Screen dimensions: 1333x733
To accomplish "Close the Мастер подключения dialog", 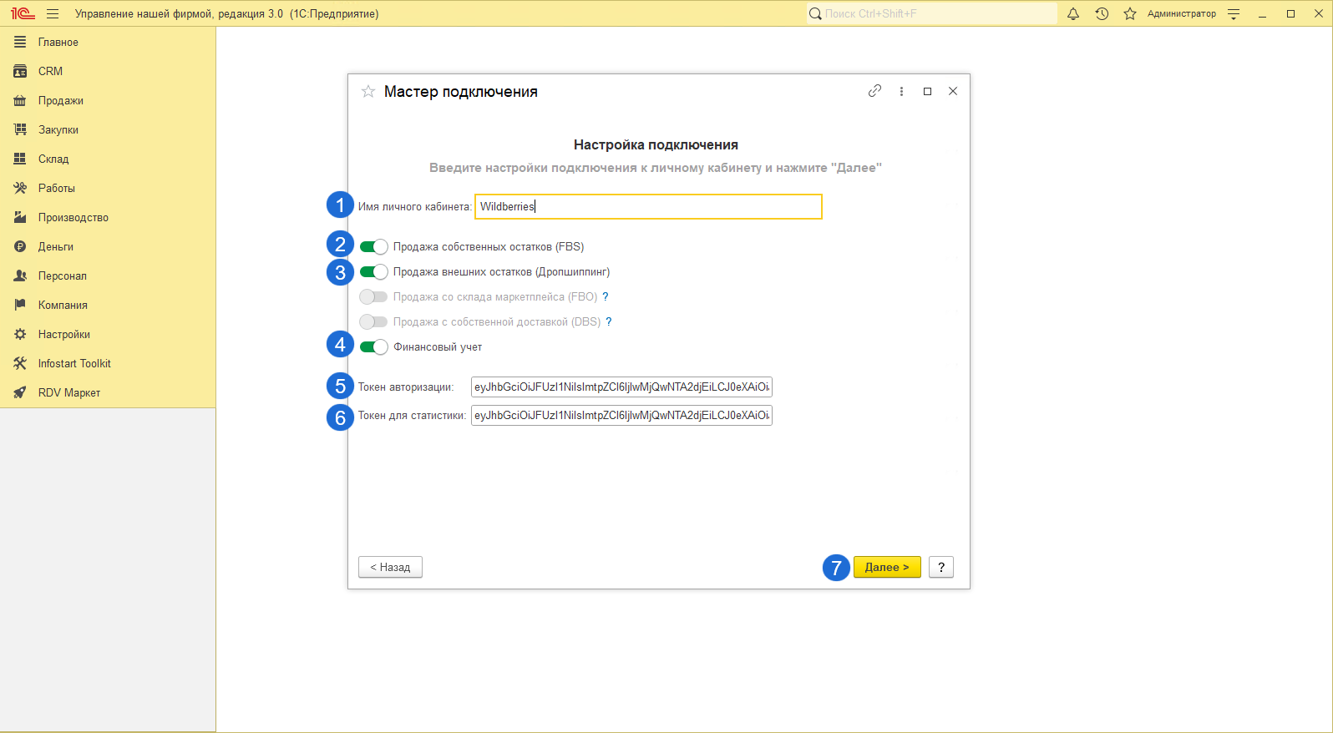I will (x=953, y=91).
